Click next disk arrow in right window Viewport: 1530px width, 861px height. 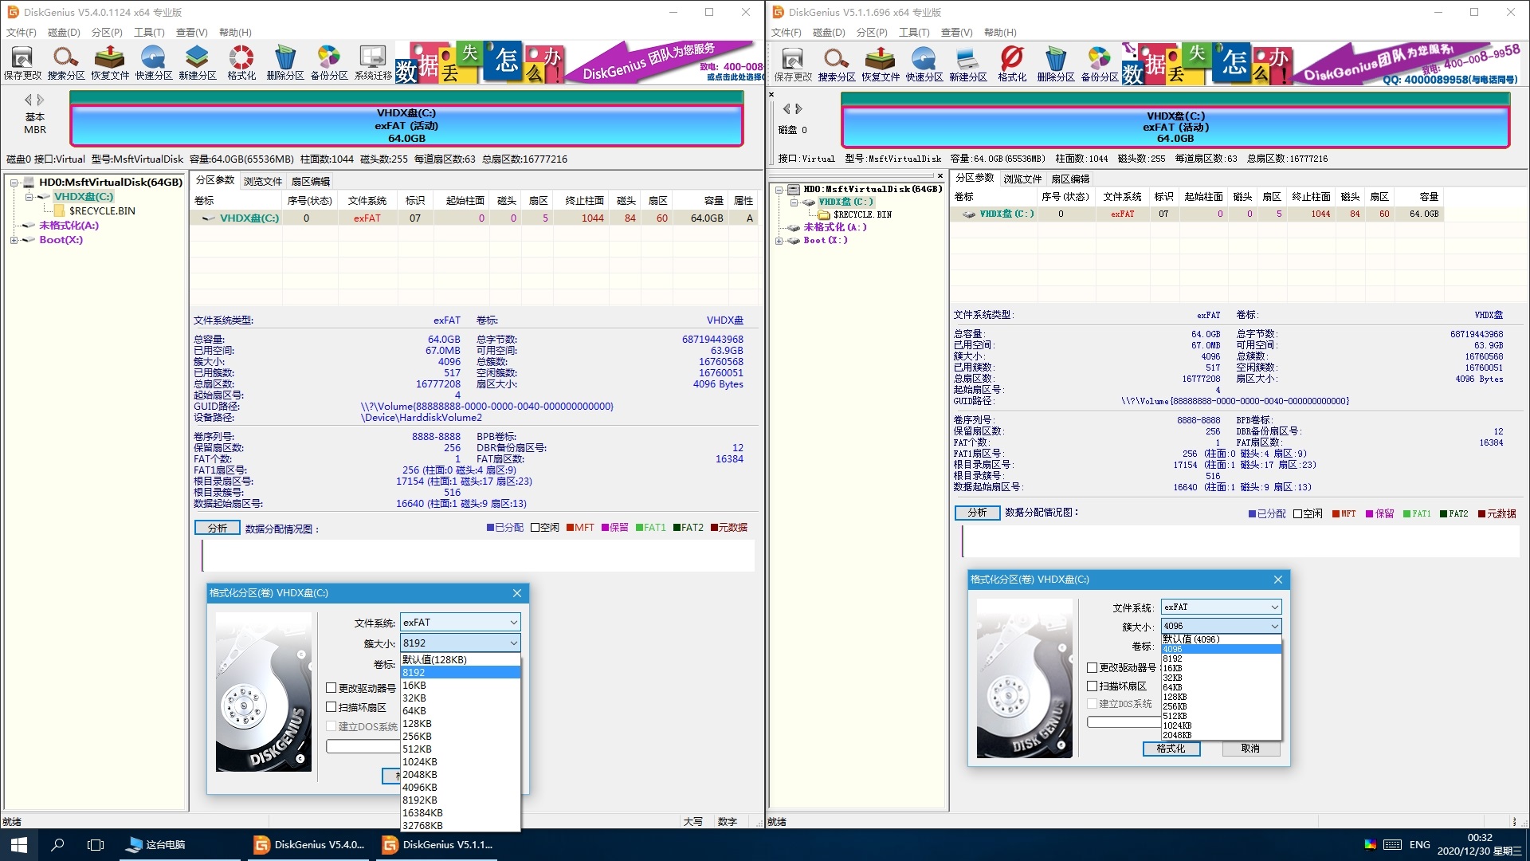point(798,108)
